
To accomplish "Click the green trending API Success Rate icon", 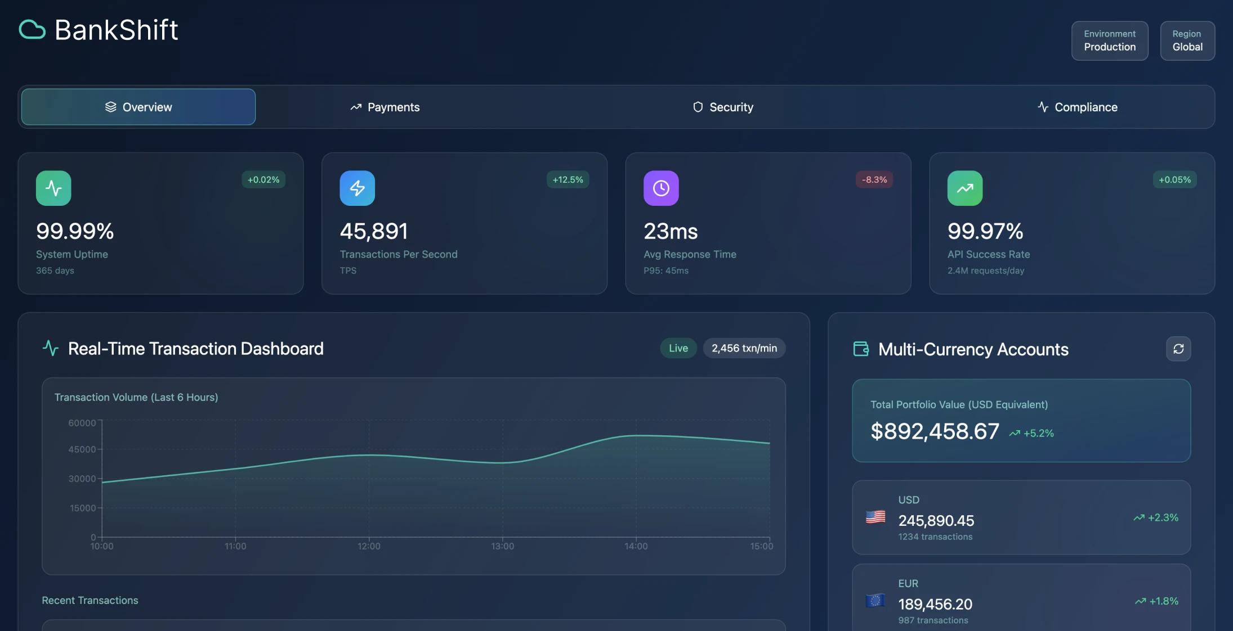I will point(964,188).
